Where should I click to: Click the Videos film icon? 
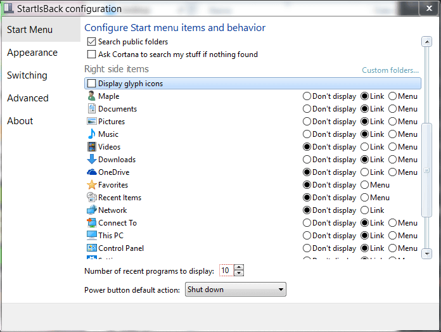click(92, 147)
